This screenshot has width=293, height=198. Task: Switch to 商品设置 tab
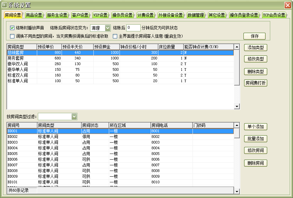(34, 15)
